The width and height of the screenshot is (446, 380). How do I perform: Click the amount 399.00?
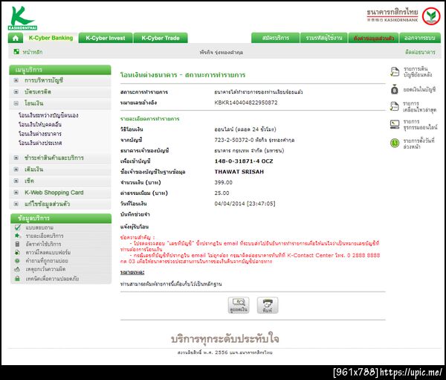click(223, 182)
